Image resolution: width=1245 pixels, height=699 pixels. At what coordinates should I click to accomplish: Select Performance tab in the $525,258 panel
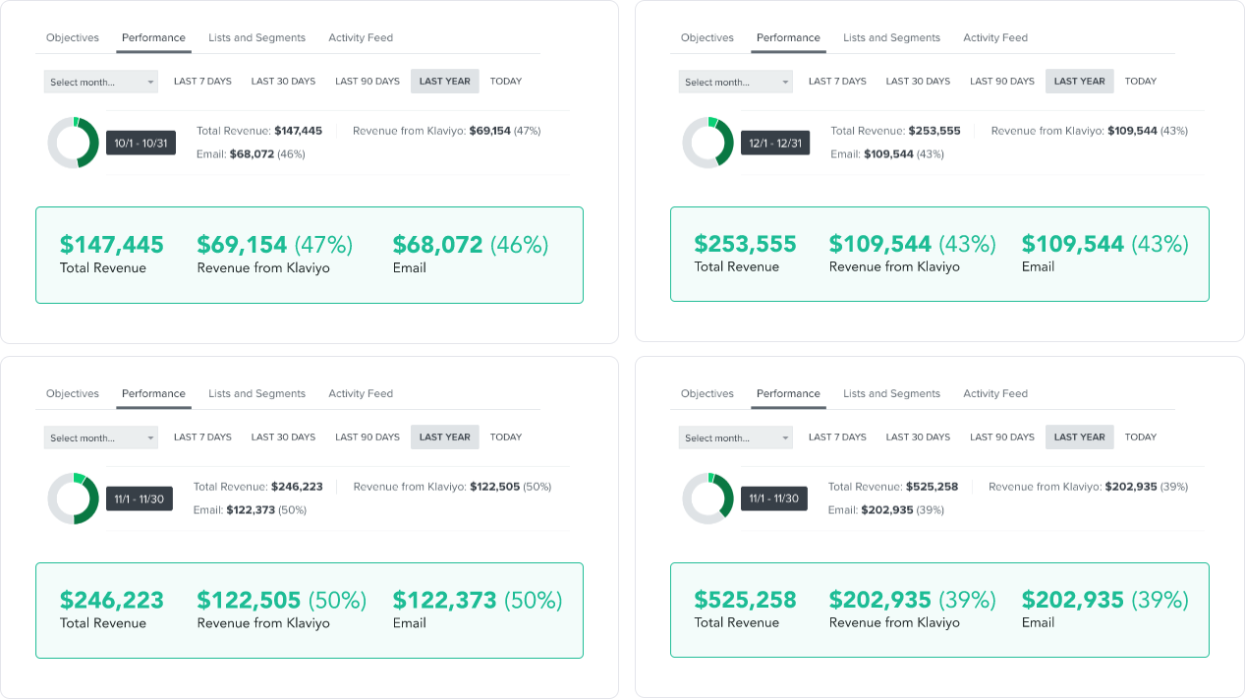click(x=788, y=393)
